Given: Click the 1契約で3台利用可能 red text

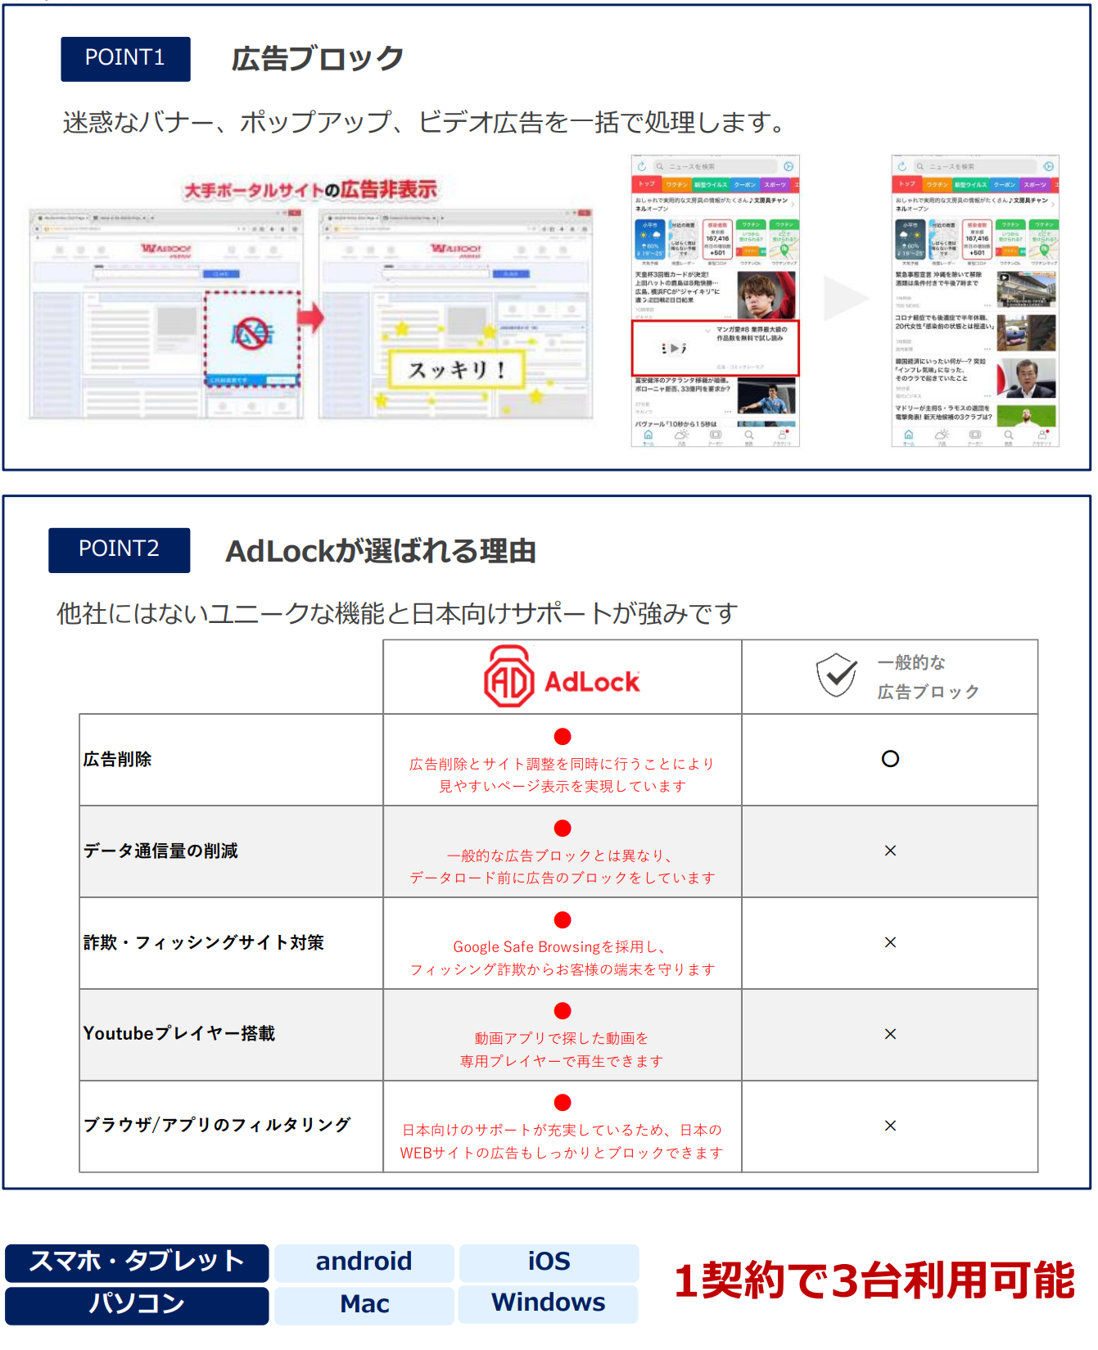Looking at the screenshot, I should pos(874,1281).
